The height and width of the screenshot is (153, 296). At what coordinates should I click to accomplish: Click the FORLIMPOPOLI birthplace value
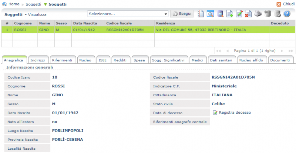pos(68,131)
